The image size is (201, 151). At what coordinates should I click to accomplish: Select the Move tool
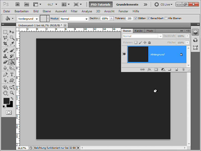[x=12, y=32]
